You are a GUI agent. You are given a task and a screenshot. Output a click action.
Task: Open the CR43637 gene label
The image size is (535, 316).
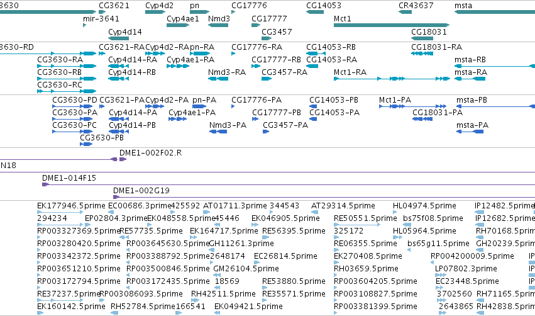pyautogui.click(x=416, y=6)
